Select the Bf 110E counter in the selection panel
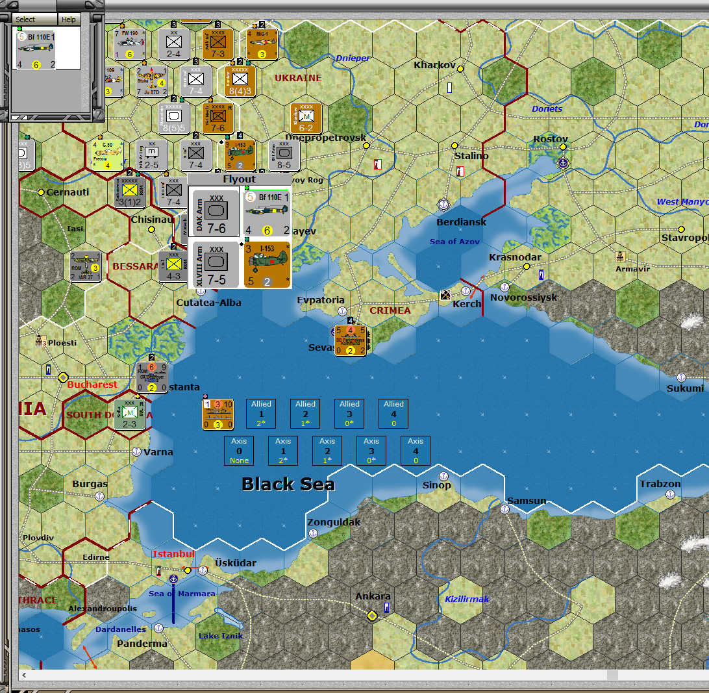Screen dimensions: 709x693 point(36,50)
